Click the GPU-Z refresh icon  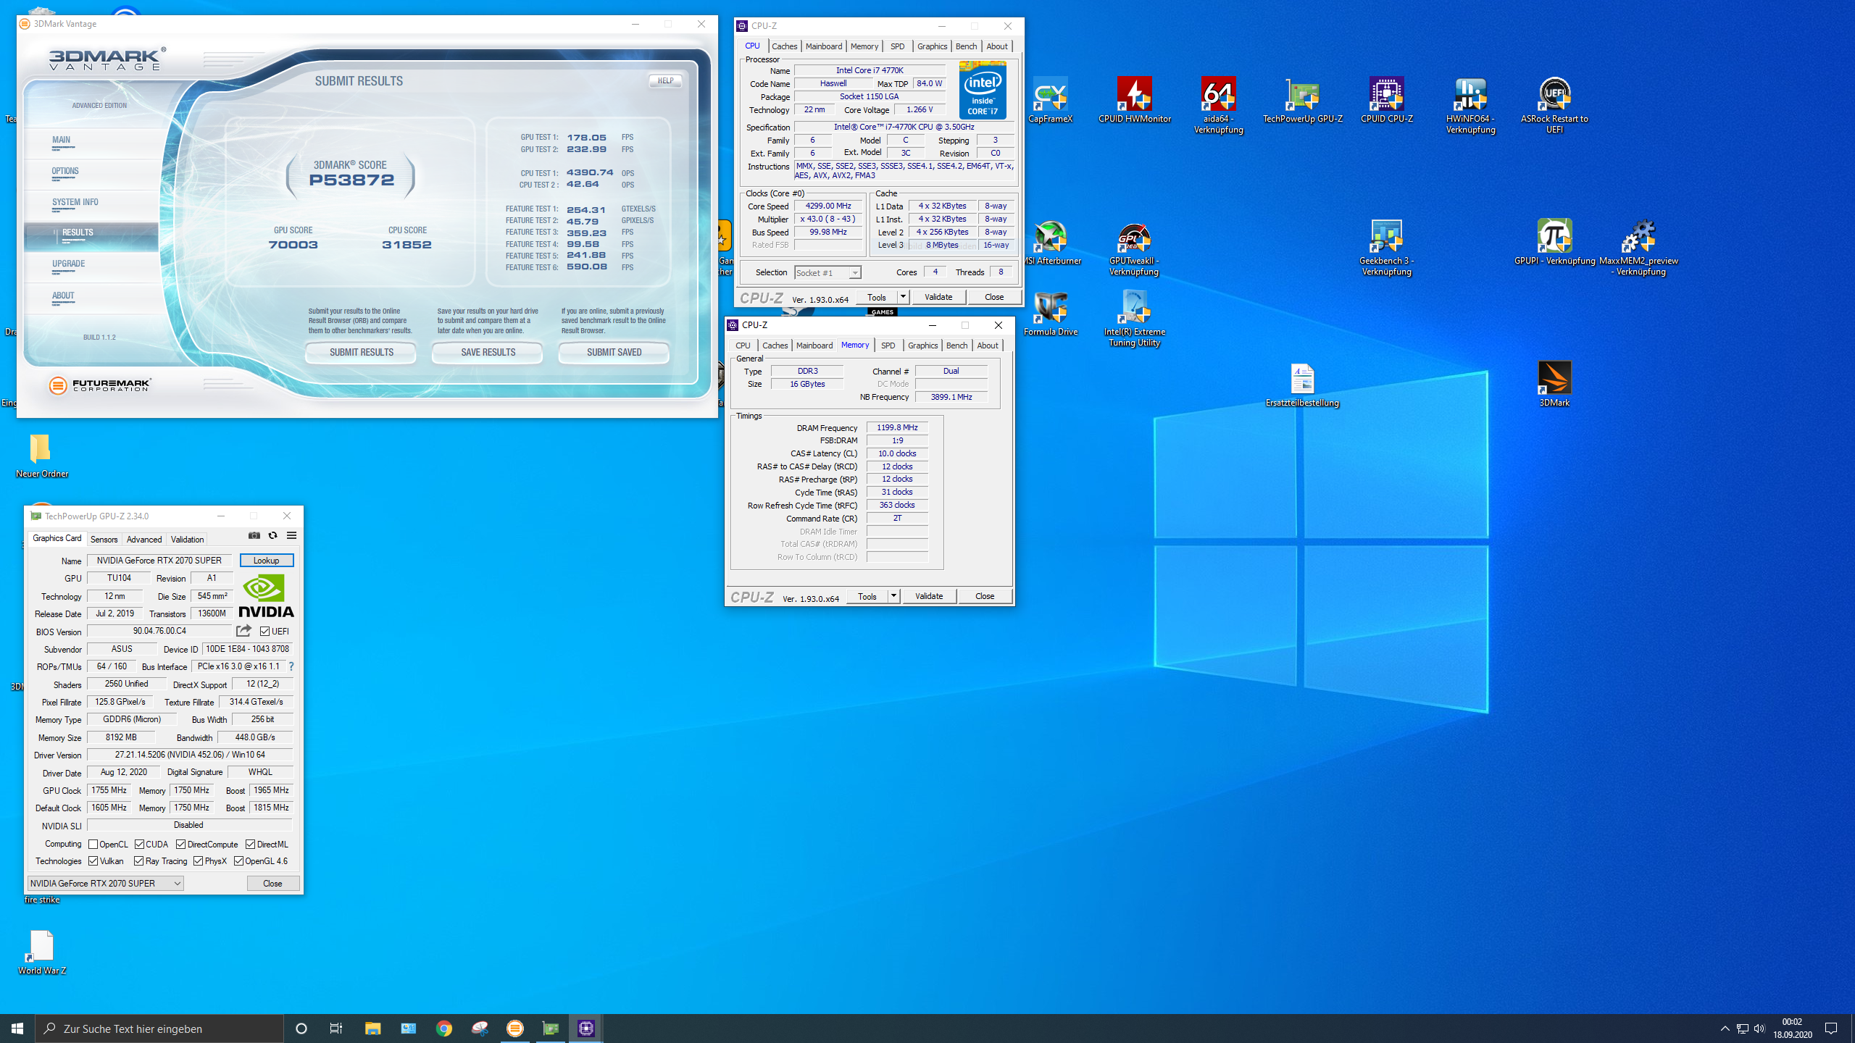(x=273, y=535)
